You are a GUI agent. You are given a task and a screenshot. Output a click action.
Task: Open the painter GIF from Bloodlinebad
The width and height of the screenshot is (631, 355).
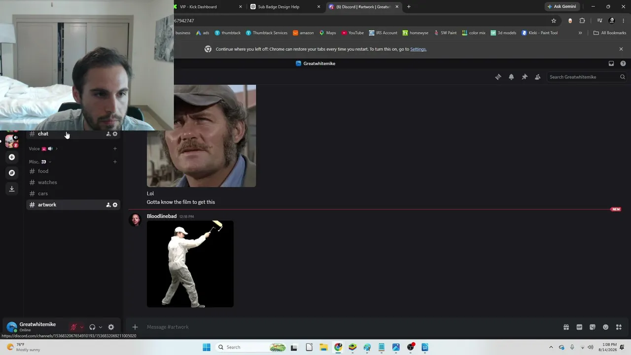point(190,264)
